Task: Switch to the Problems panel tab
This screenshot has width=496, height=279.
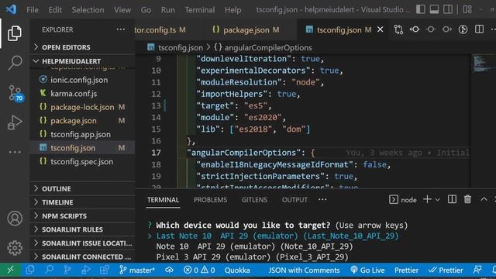Action: click(210, 200)
